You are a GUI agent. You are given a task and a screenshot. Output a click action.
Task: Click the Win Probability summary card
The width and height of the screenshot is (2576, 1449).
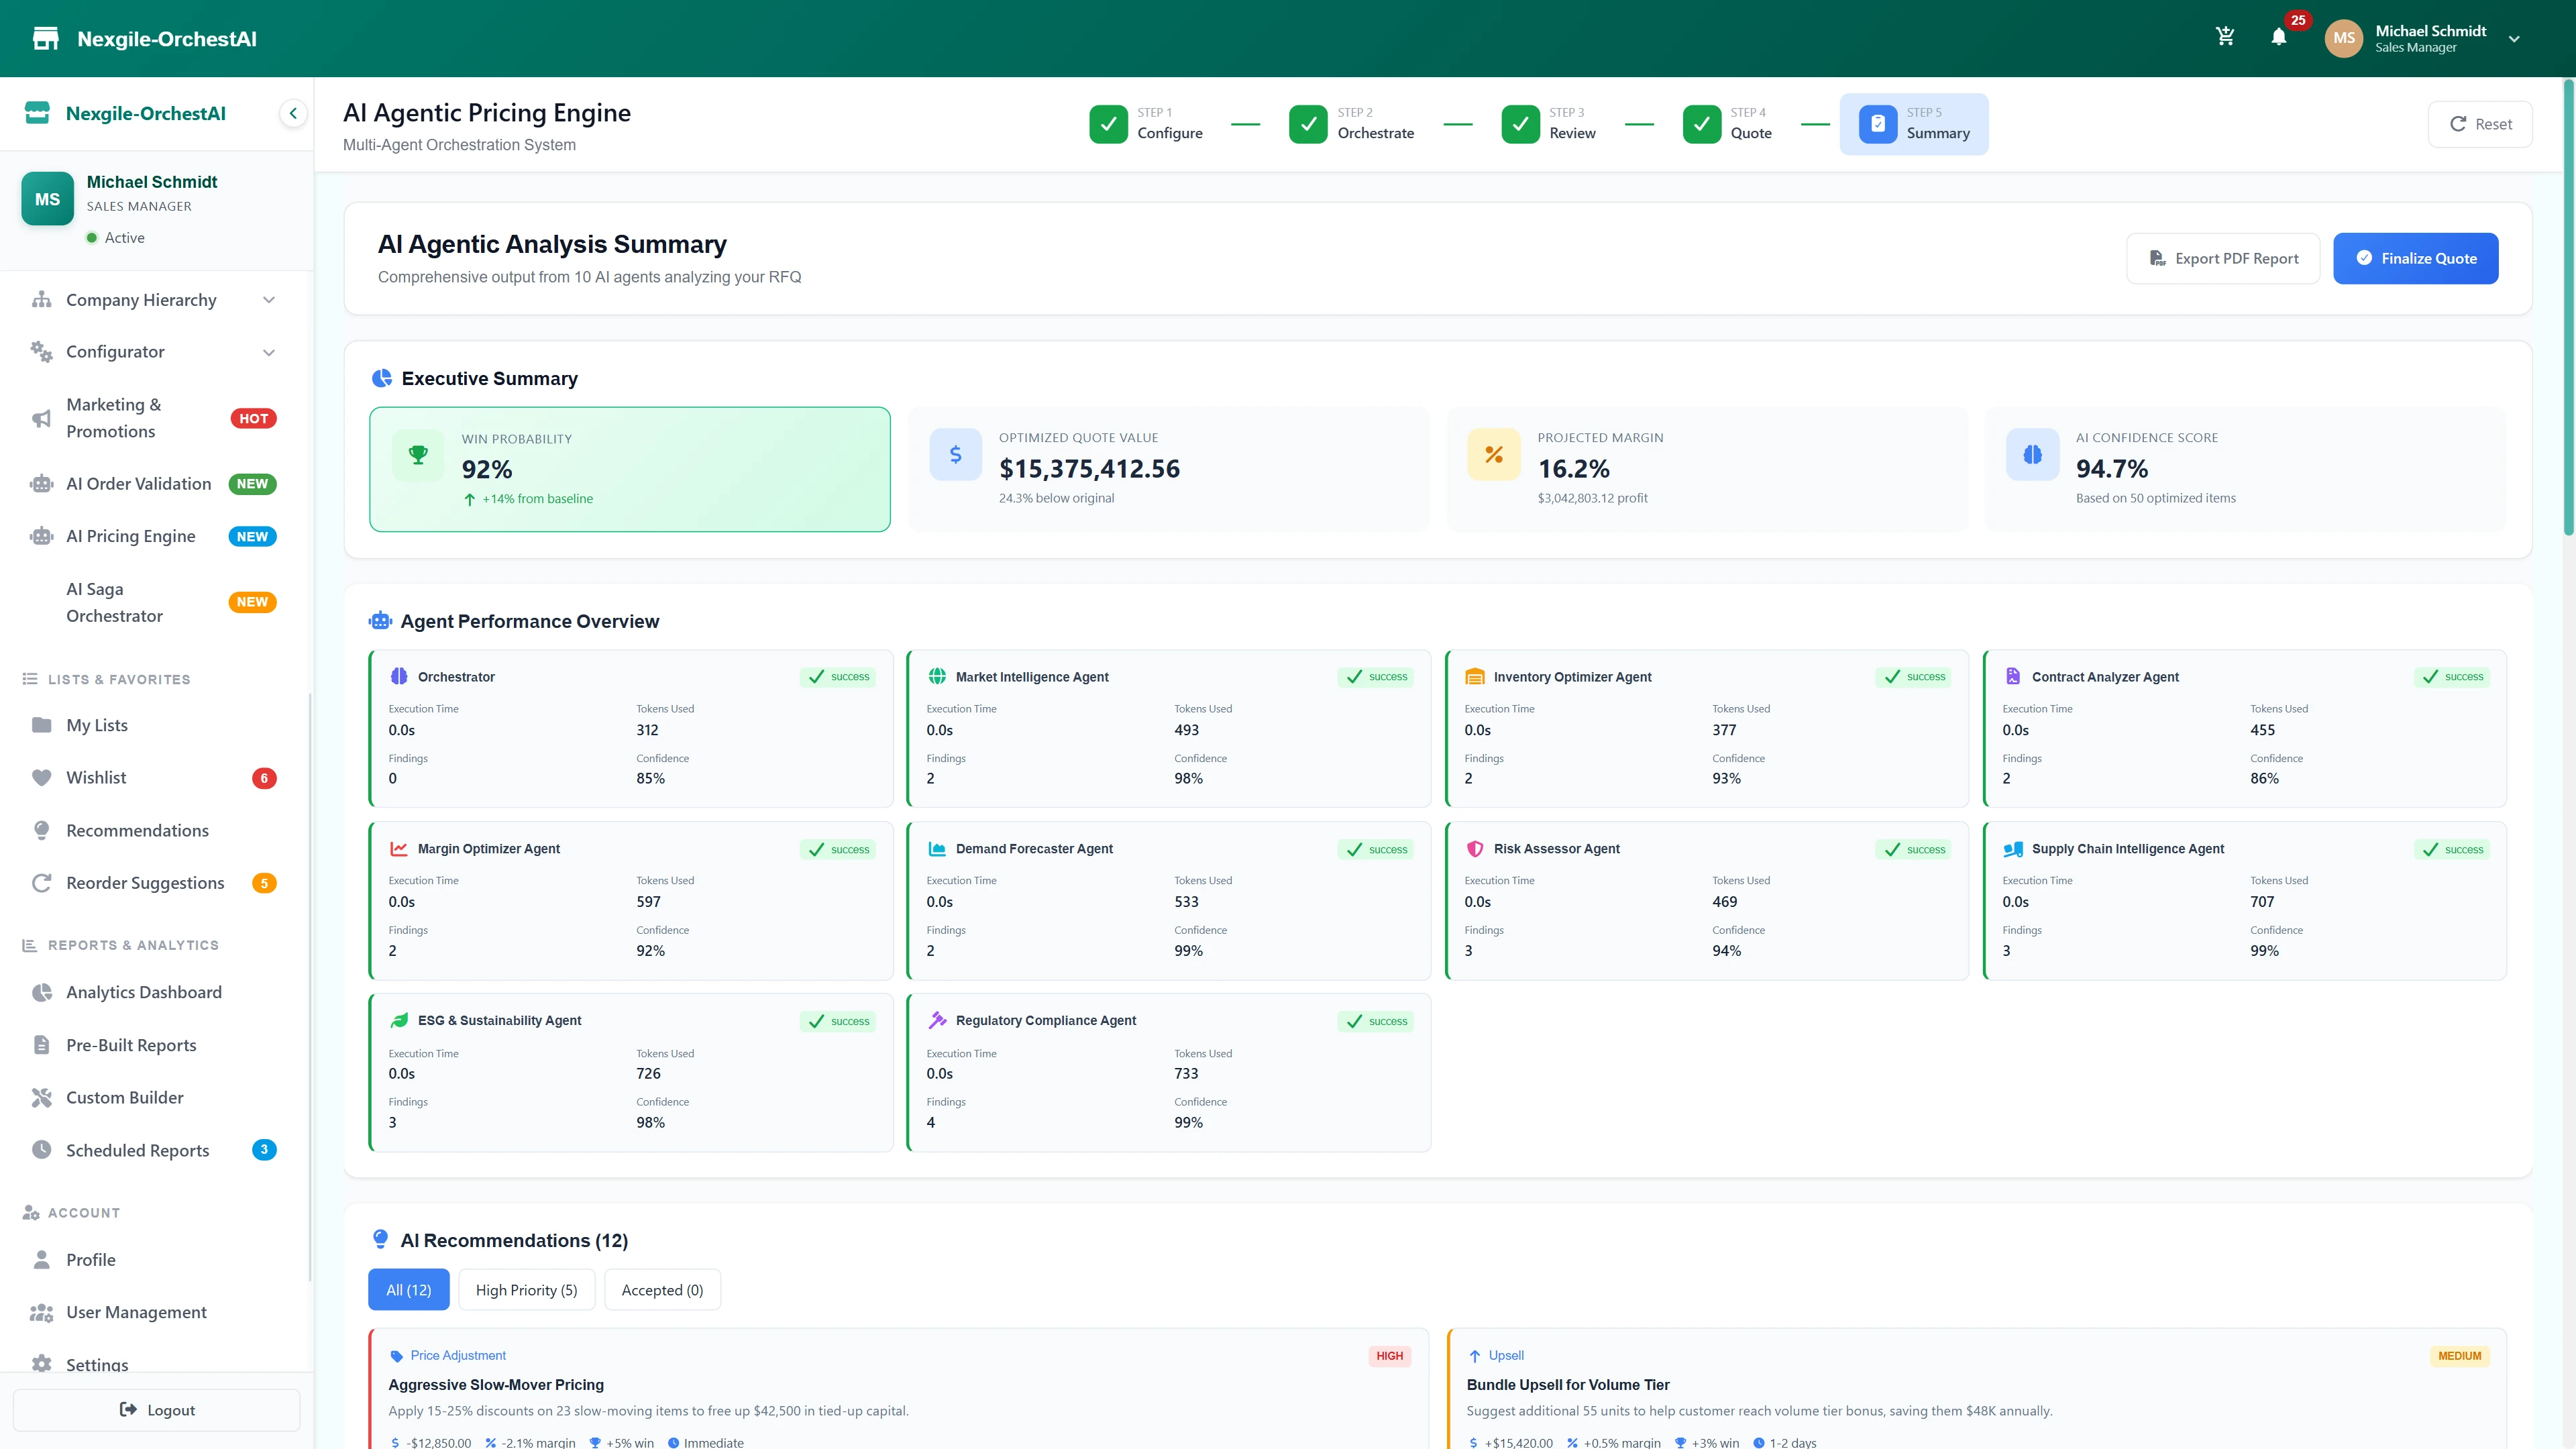pyautogui.click(x=629, y=469)
